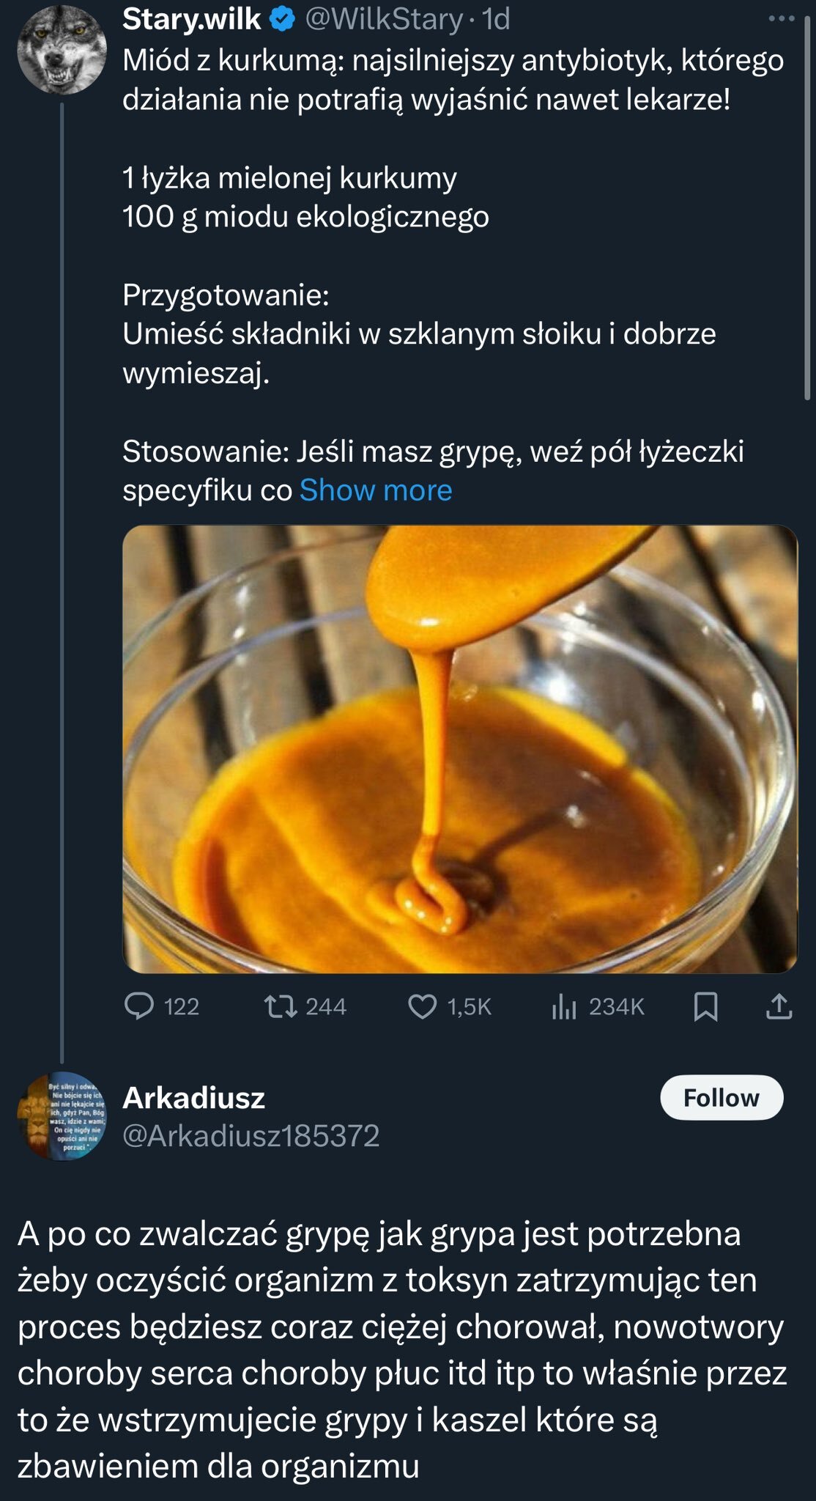This screenshot has height=1501, width=816.
Task: Open the three-dot more options menu
Action: (x=781, y=20)
